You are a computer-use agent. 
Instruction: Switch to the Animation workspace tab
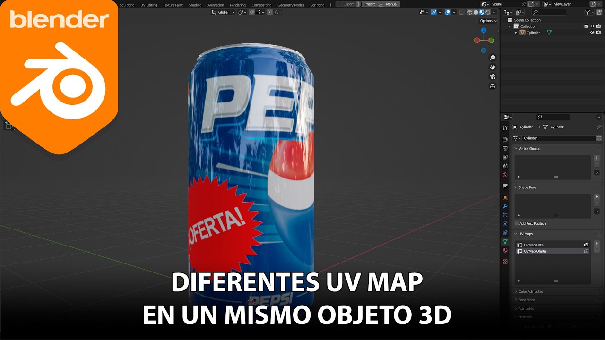pyautogui.click(x=216, y=5)
